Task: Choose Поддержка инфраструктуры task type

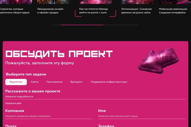Action: pos(109,82)
